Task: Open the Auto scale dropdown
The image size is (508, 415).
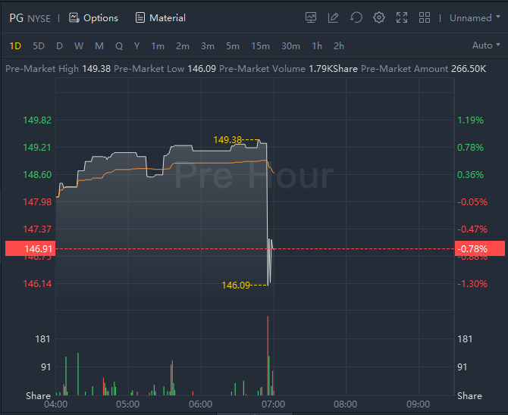Action: [486, 45]
